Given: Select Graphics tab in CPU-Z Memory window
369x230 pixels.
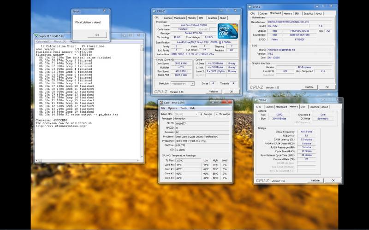Looking at the screenshot, I should [314, 107].
